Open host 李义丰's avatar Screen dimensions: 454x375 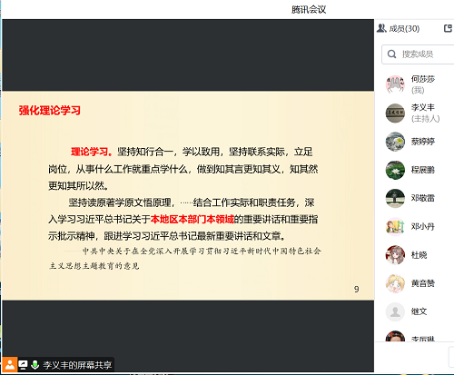[395, 113]
